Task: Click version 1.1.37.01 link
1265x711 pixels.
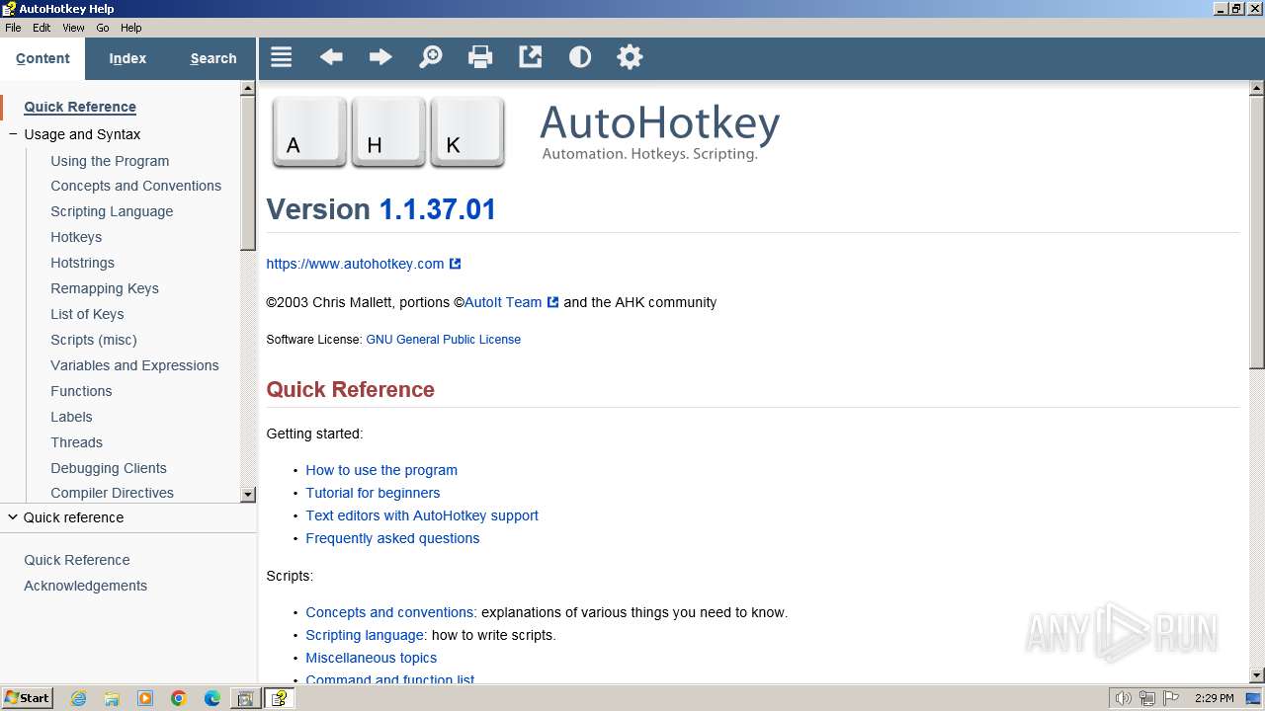Action: 438,209
